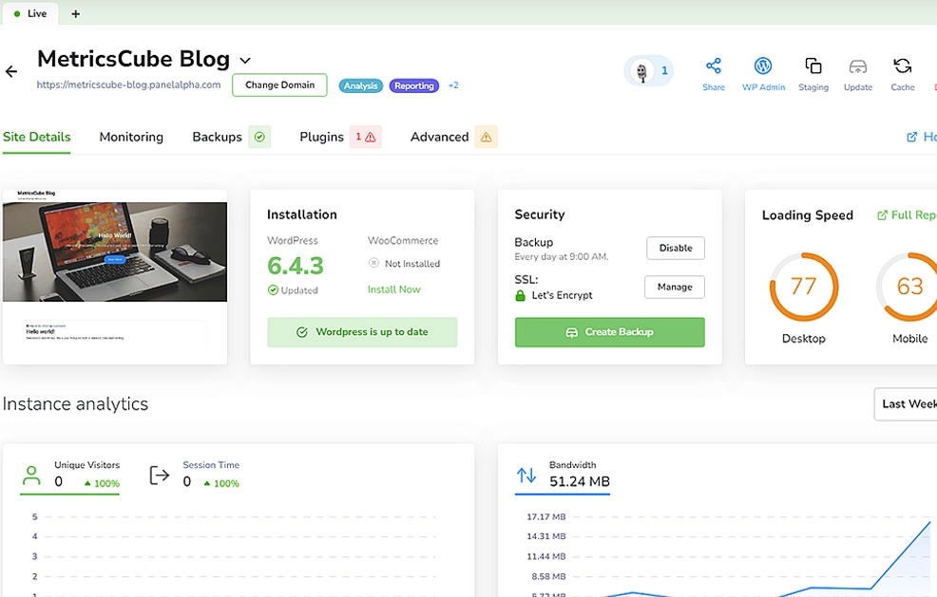
Task: Click the Backups green check status icon
Action: pos(259,137)
